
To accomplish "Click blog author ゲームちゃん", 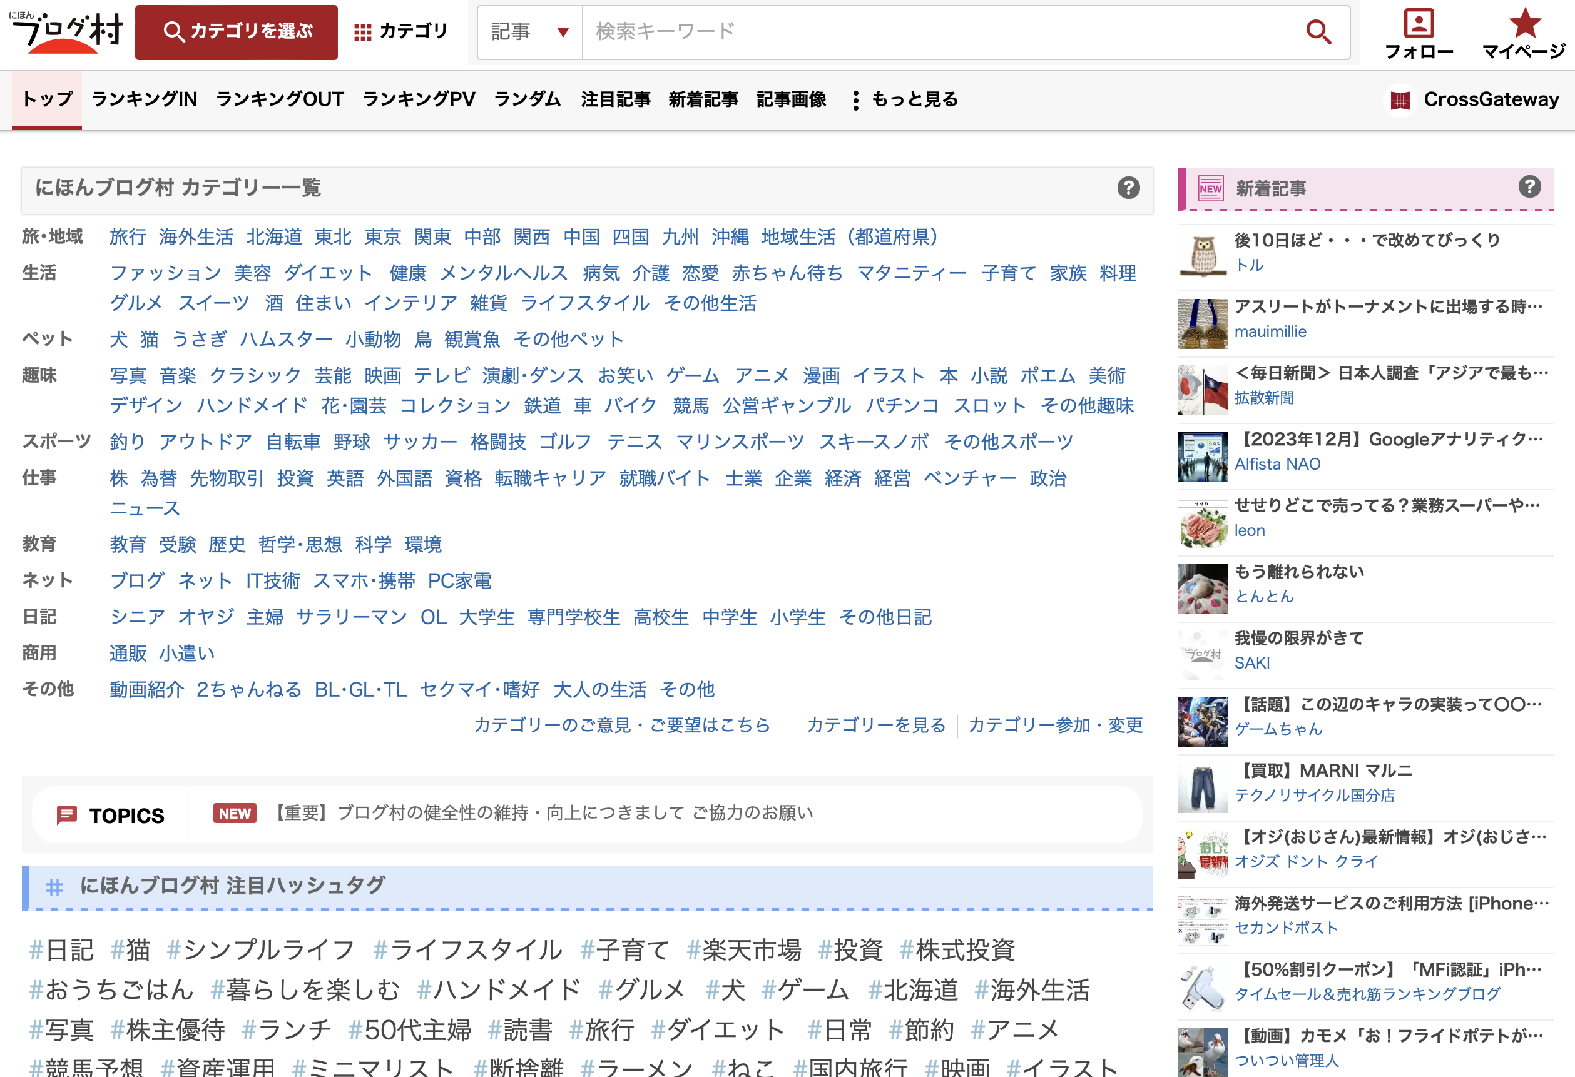I will (1278, 729).
